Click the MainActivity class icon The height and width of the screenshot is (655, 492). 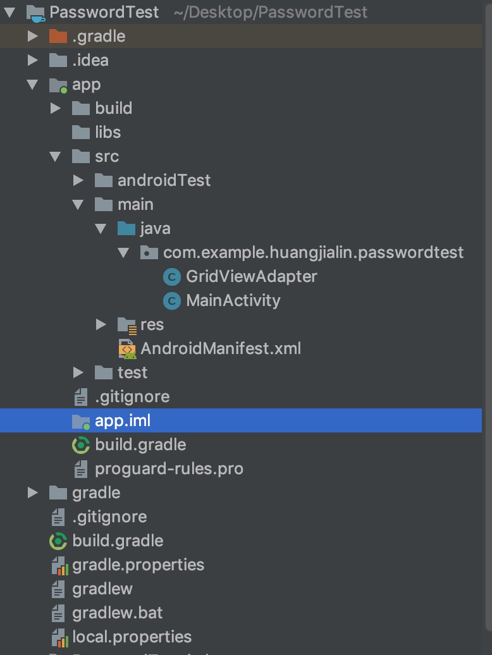pyautogui.click(x=171, y=301)
